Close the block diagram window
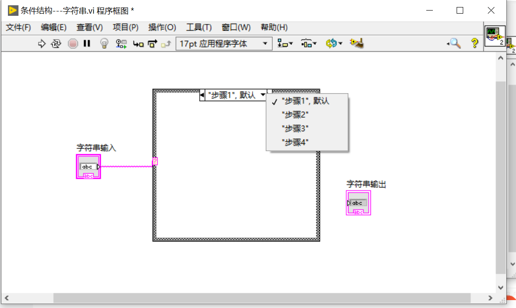Screen dimensions: 516x308 click(x=491, y=11)
